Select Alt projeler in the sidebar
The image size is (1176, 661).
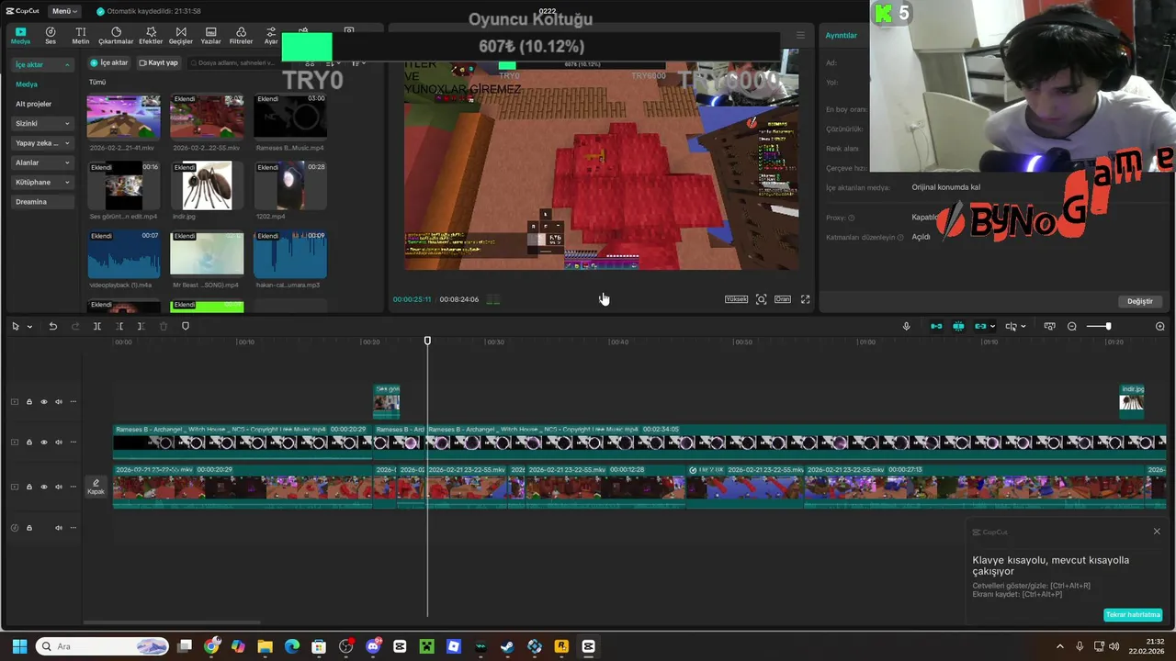(x=34, y=104)
